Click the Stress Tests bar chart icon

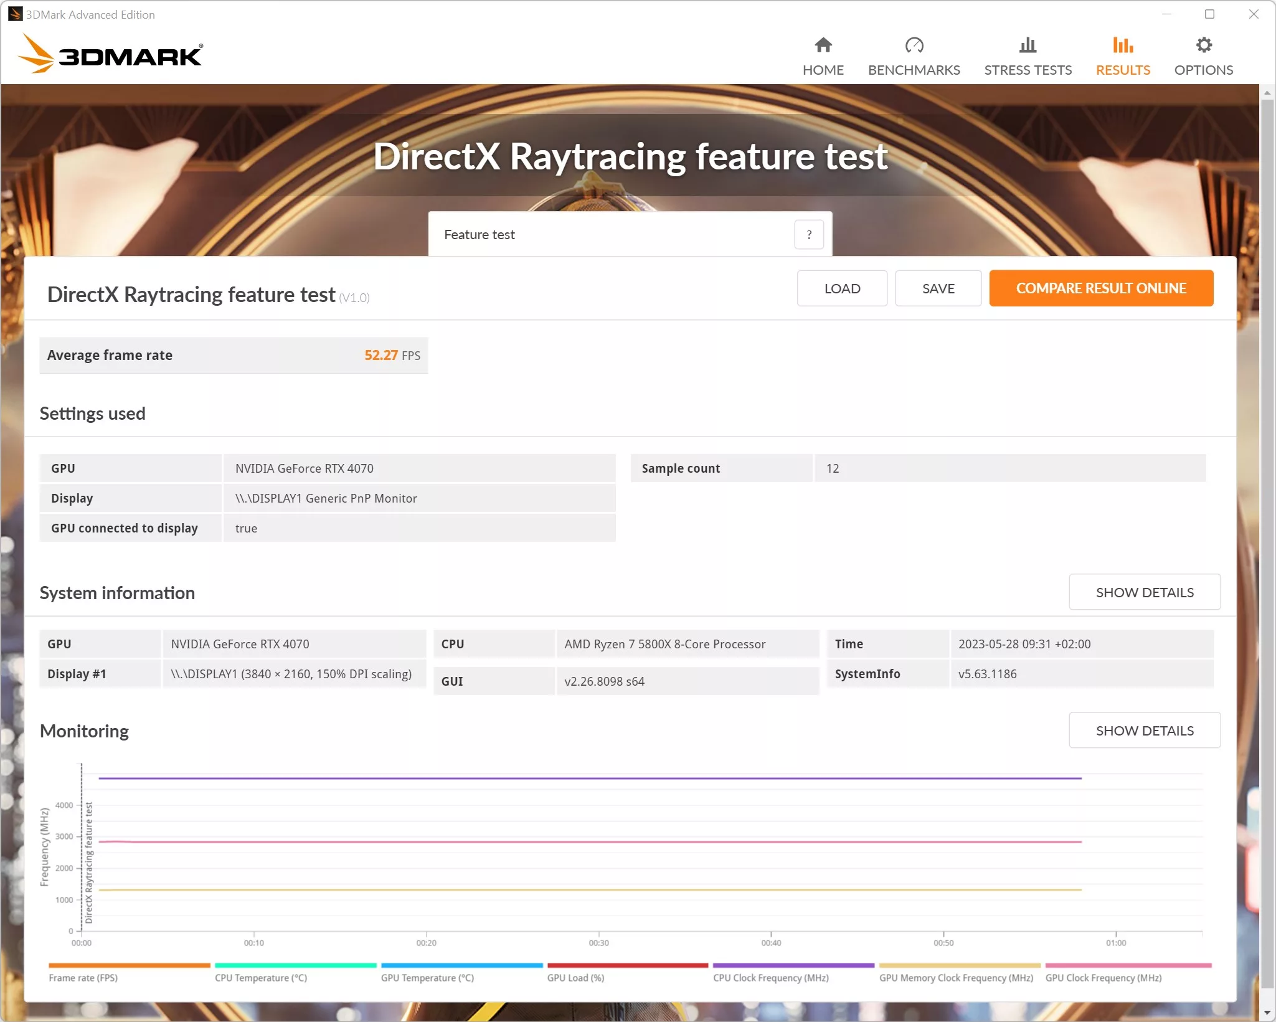1028,45
